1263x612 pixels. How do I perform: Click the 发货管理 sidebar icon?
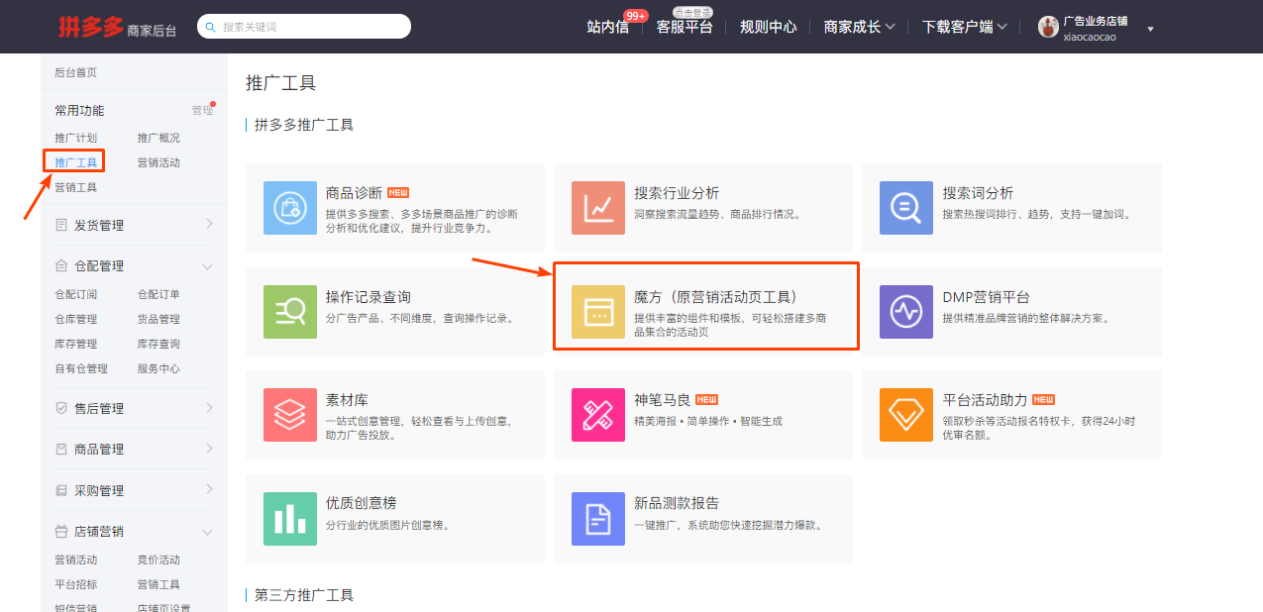pos(61,226)
